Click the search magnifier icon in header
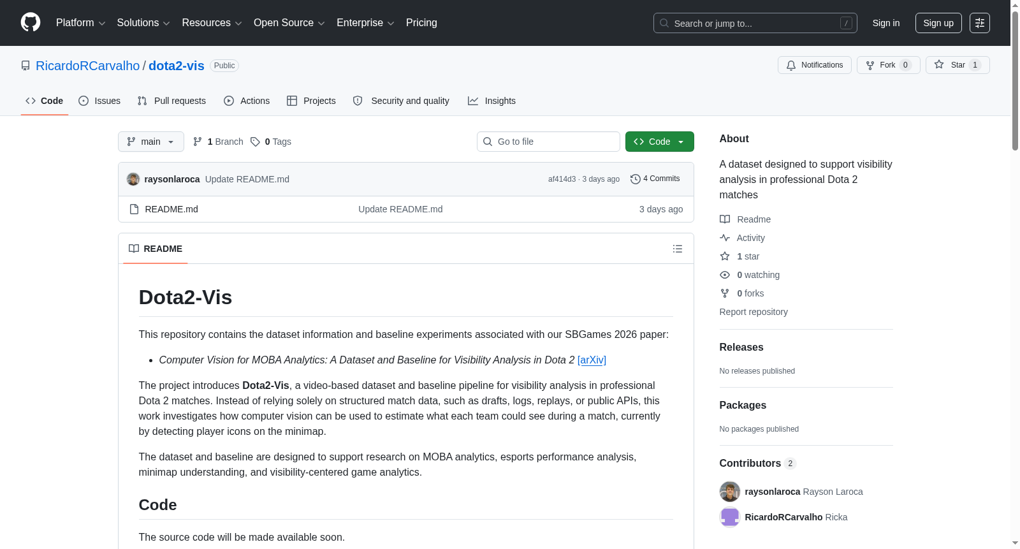 click(x=664, y=23)
